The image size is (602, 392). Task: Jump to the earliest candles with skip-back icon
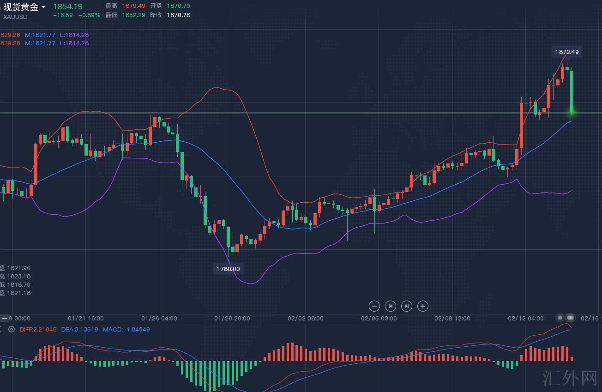[x=391, y=306]
